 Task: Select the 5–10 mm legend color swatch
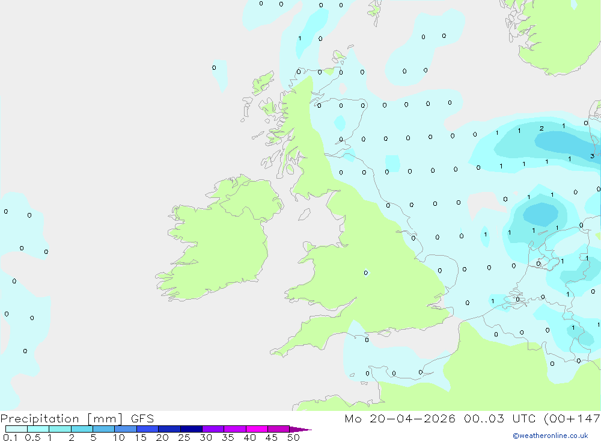tap(104, 429)
